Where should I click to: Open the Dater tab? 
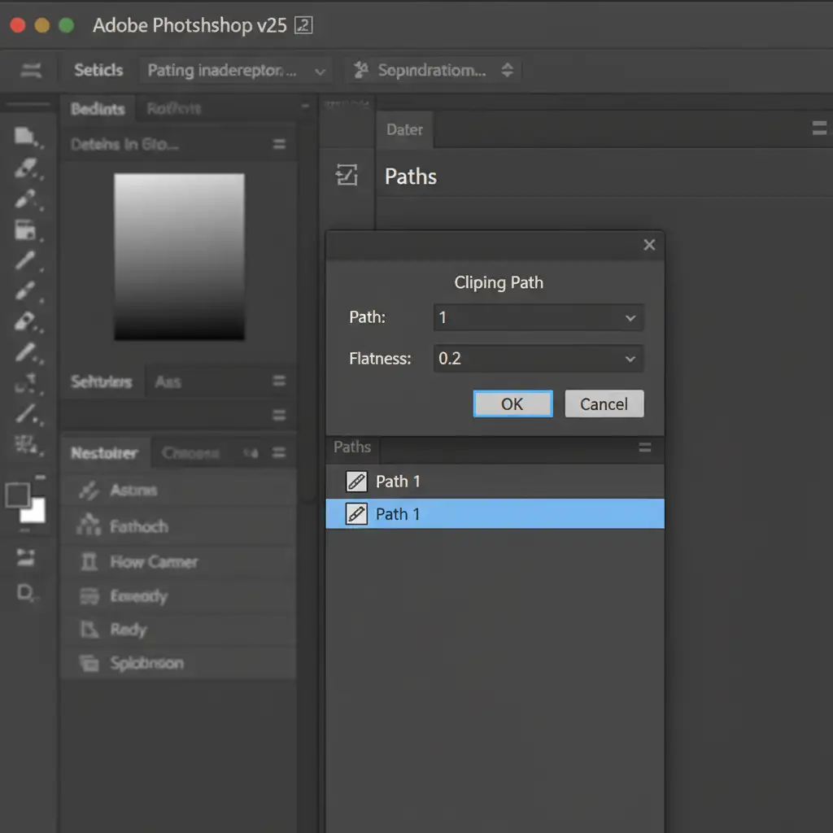[x=404, y=129]
